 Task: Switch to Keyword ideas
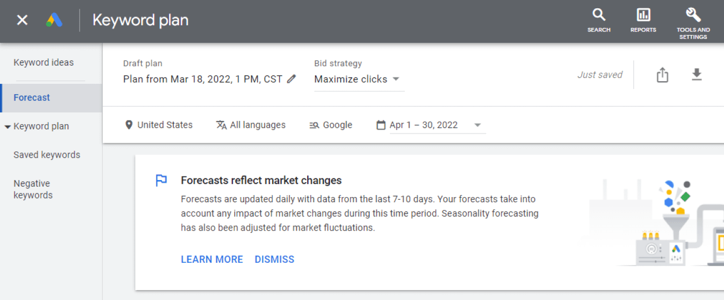pos(43,62)
